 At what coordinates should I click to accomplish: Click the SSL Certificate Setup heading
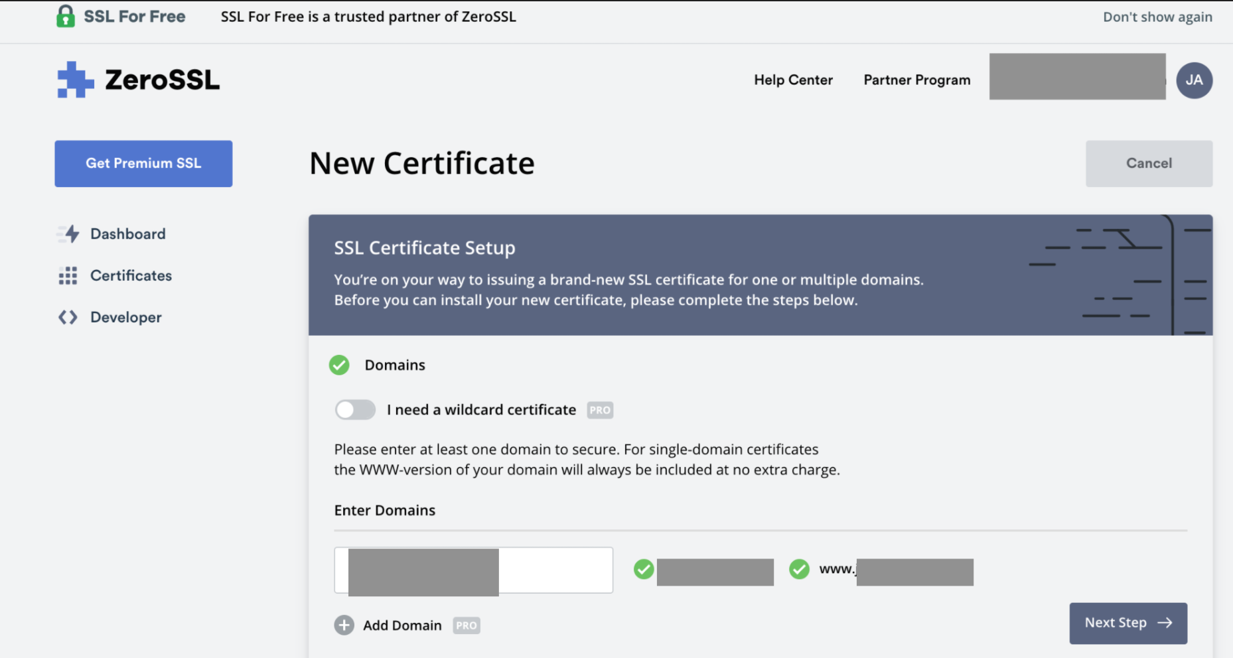tap(425, 247)
